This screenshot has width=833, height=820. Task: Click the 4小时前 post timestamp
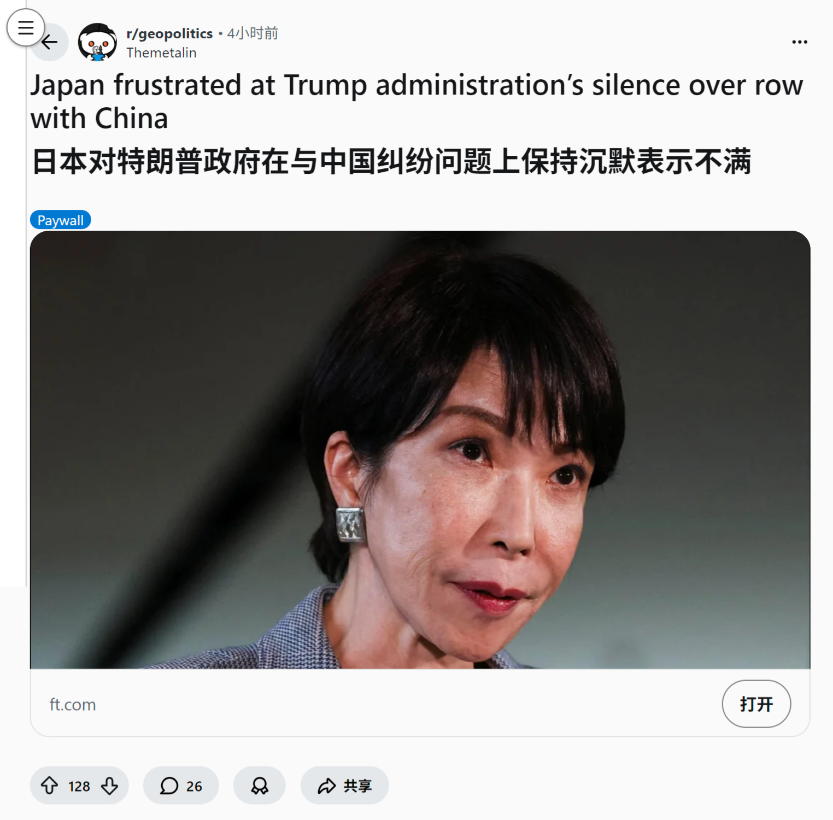253,33
